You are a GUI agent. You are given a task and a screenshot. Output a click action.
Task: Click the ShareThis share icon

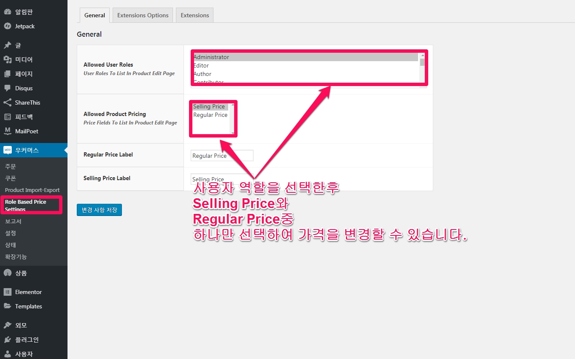click(x=7, y=103)
